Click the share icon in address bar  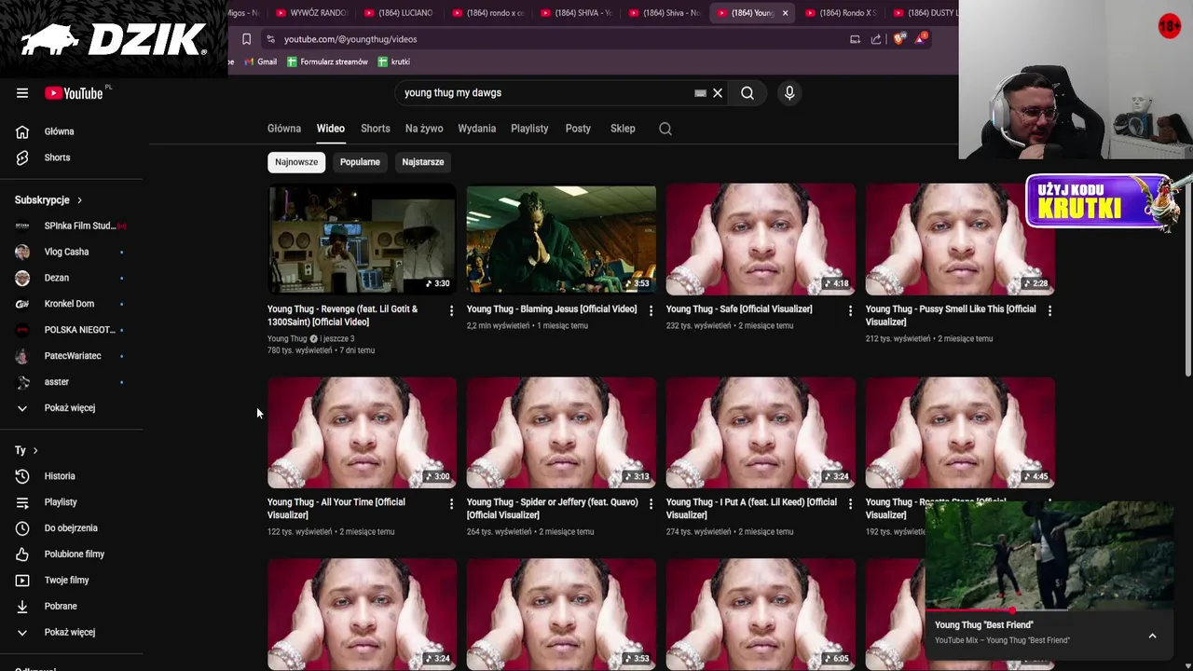[x=876, y=39]
